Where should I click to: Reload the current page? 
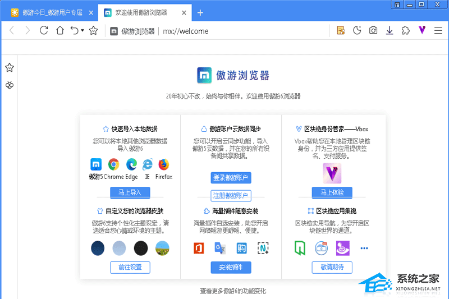(x=44, y=30)
